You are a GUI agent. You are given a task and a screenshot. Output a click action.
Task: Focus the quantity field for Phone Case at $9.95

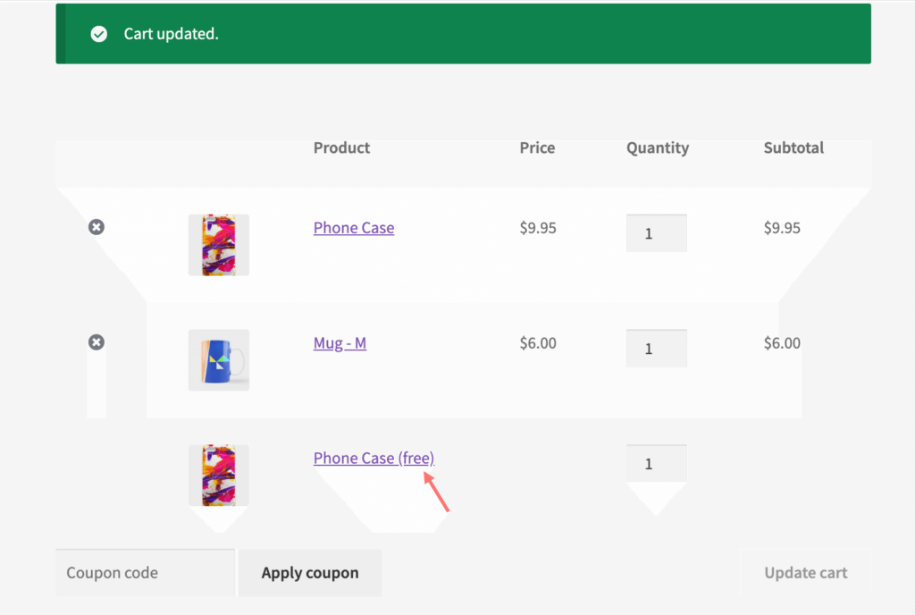[656, 233]
